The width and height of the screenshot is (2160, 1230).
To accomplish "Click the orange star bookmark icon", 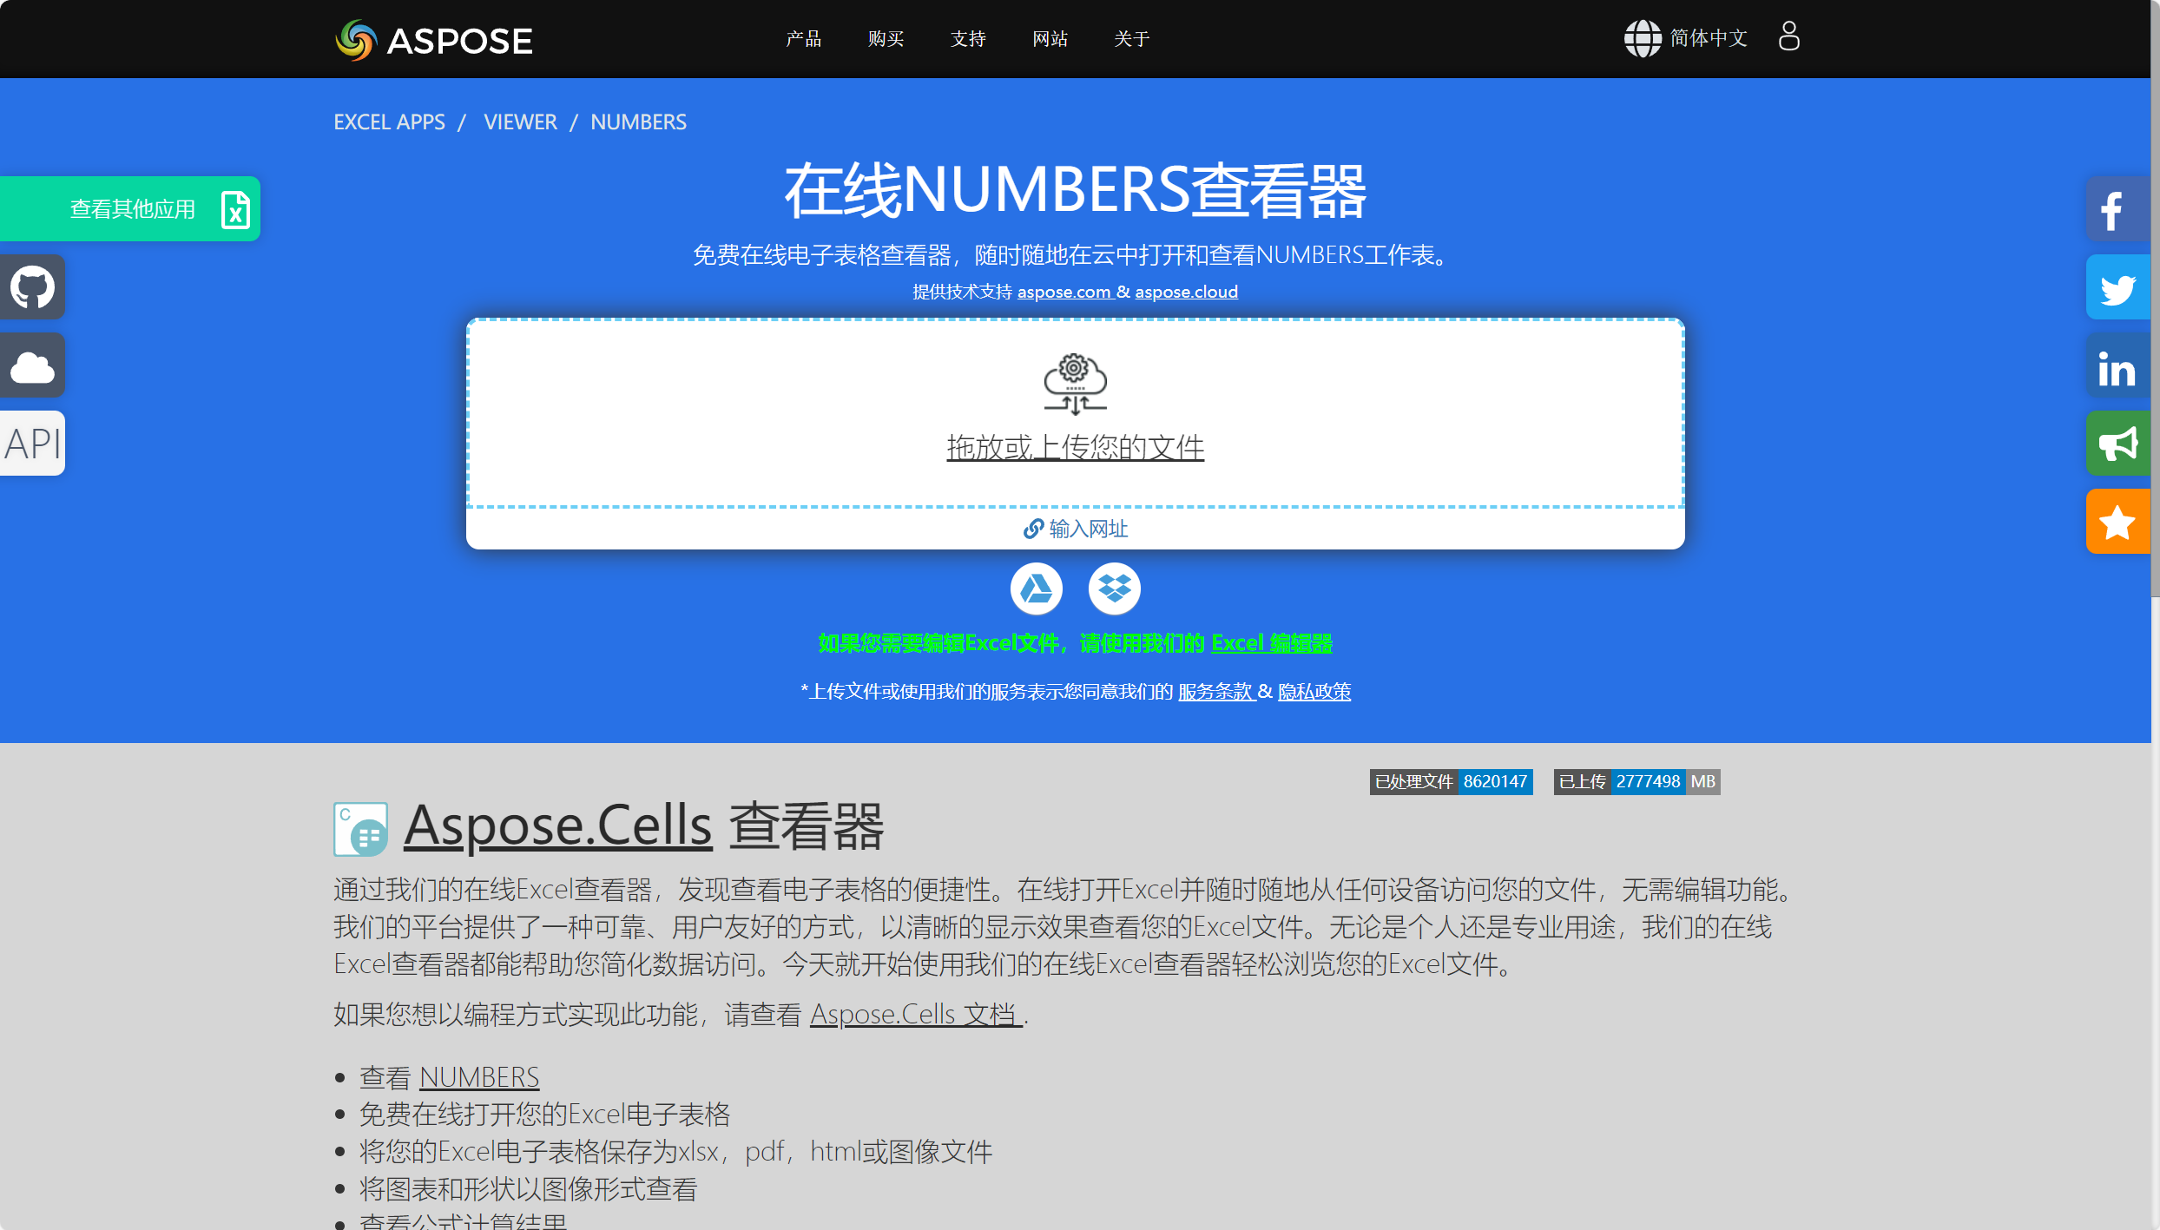I will tap(2118, 522).
